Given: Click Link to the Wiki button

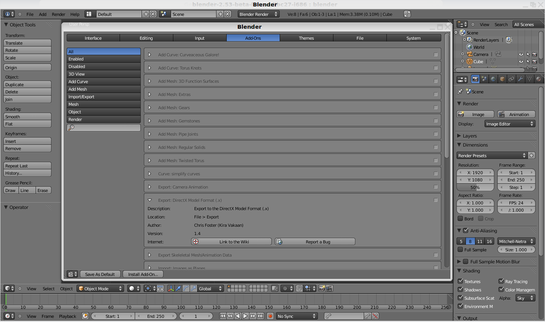Looking at the screenshot, I should click(232, 242).
